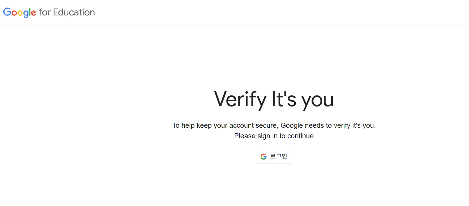Image resolution: width=469 pixels, height=206 pixels.
Task: Click the account security explanation sentence
Action: point(274,125)
